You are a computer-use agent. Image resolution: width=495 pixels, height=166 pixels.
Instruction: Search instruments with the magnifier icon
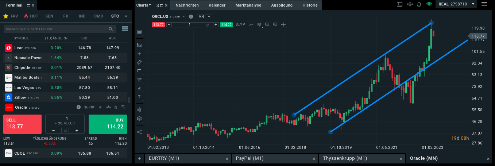tap(111, 28)
